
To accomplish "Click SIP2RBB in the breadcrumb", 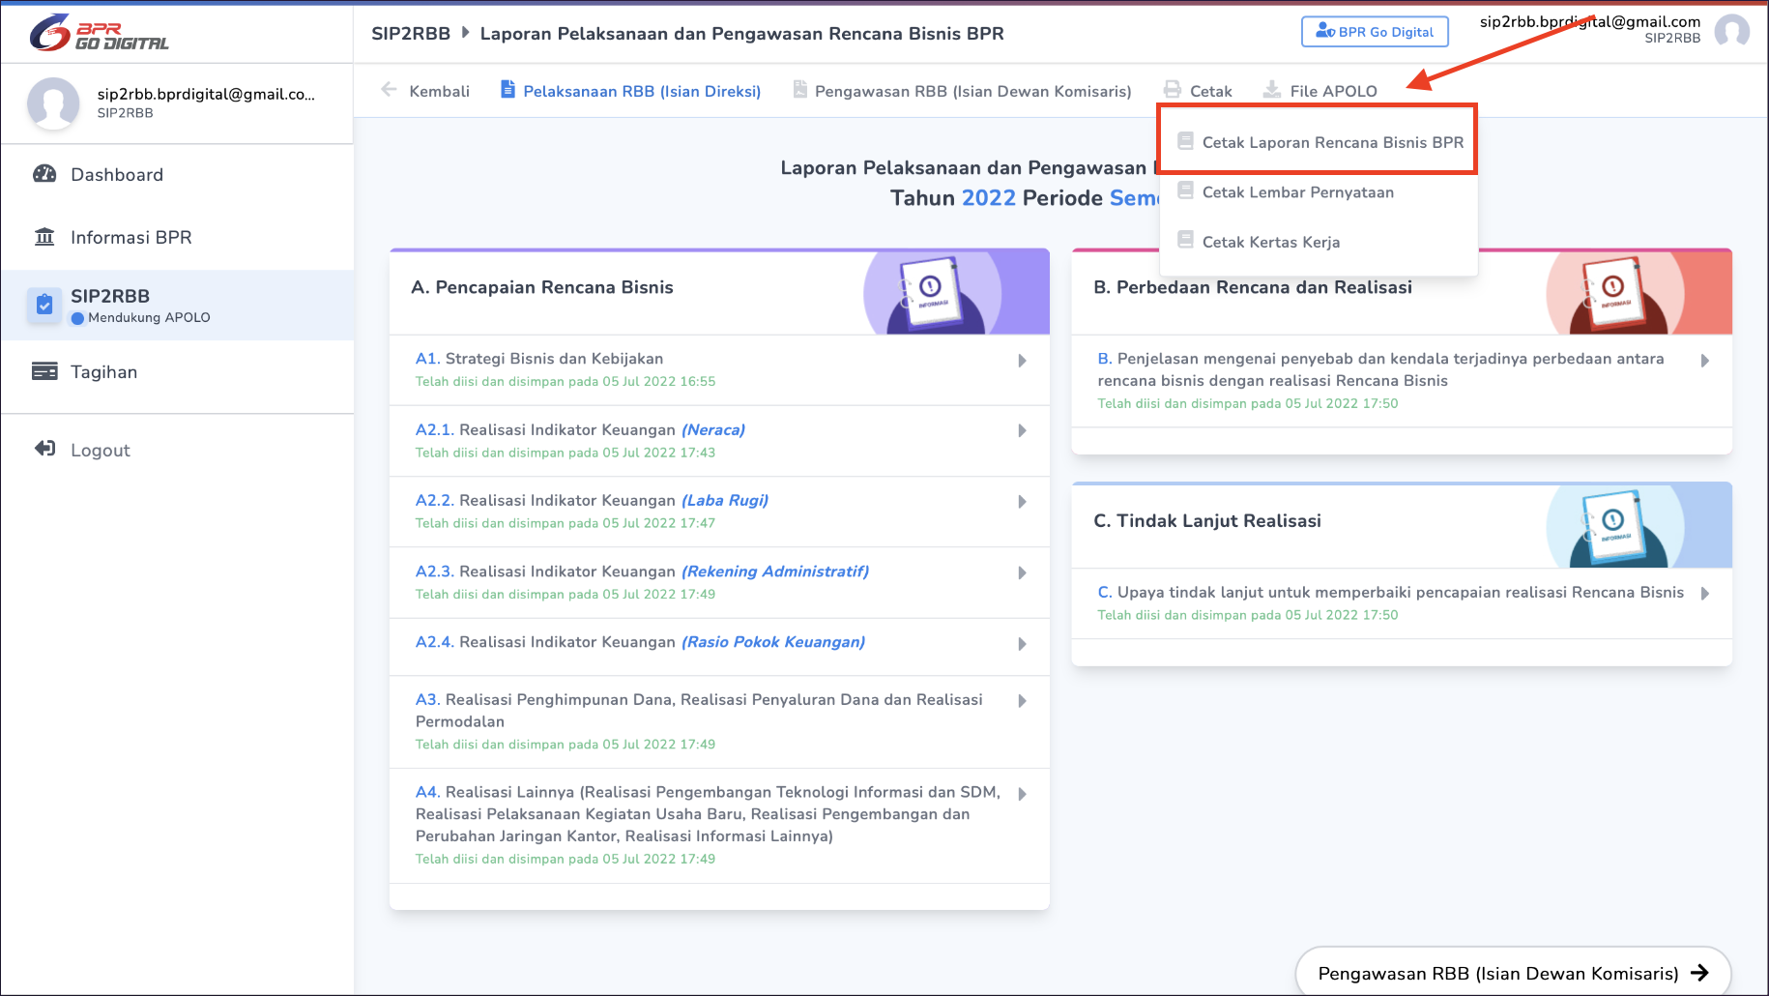I will (x=411, y=33).
